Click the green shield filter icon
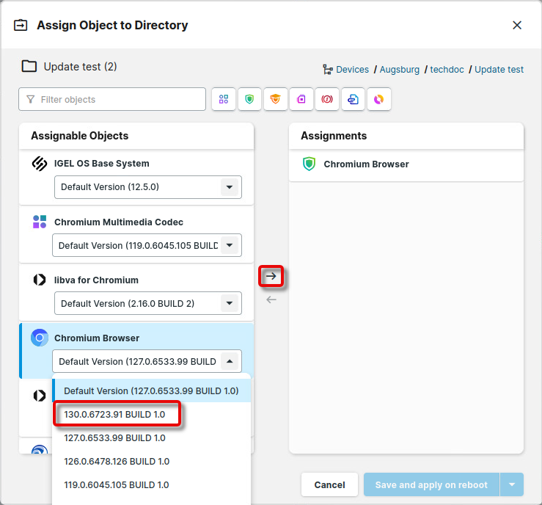Viewport: 542px width, 505px height. pyautogui.click(x=249, y=99)
